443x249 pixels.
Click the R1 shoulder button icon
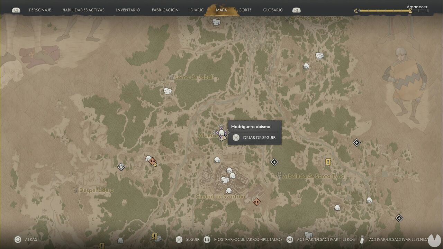pyautogui.click(x=296, y=10)
